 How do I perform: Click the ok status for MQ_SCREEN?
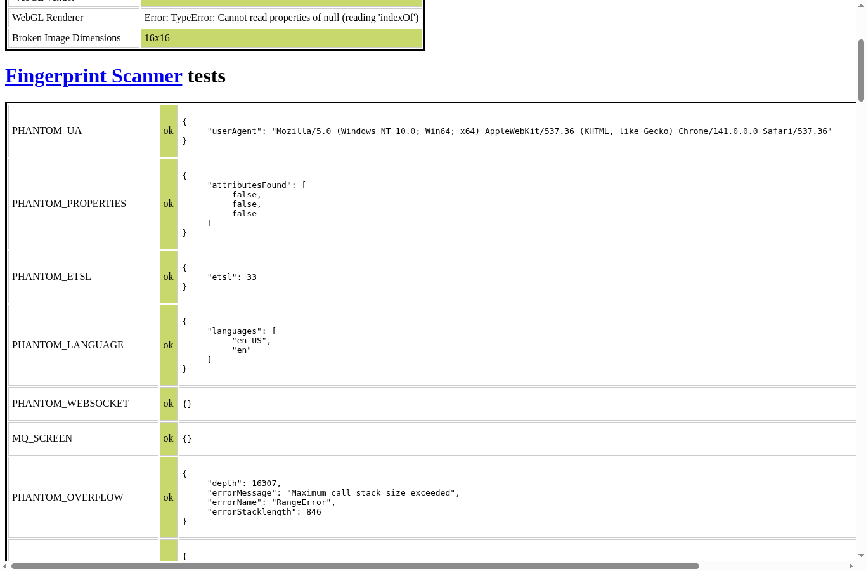pyautogui.click(x=168, y=438)
